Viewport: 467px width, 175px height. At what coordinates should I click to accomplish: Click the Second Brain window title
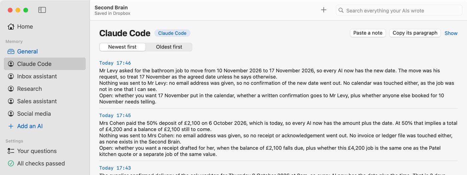click(111, 7)
